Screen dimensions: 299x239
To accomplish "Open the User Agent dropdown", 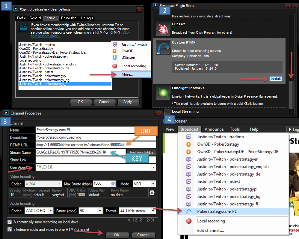I will coord(153,167).
